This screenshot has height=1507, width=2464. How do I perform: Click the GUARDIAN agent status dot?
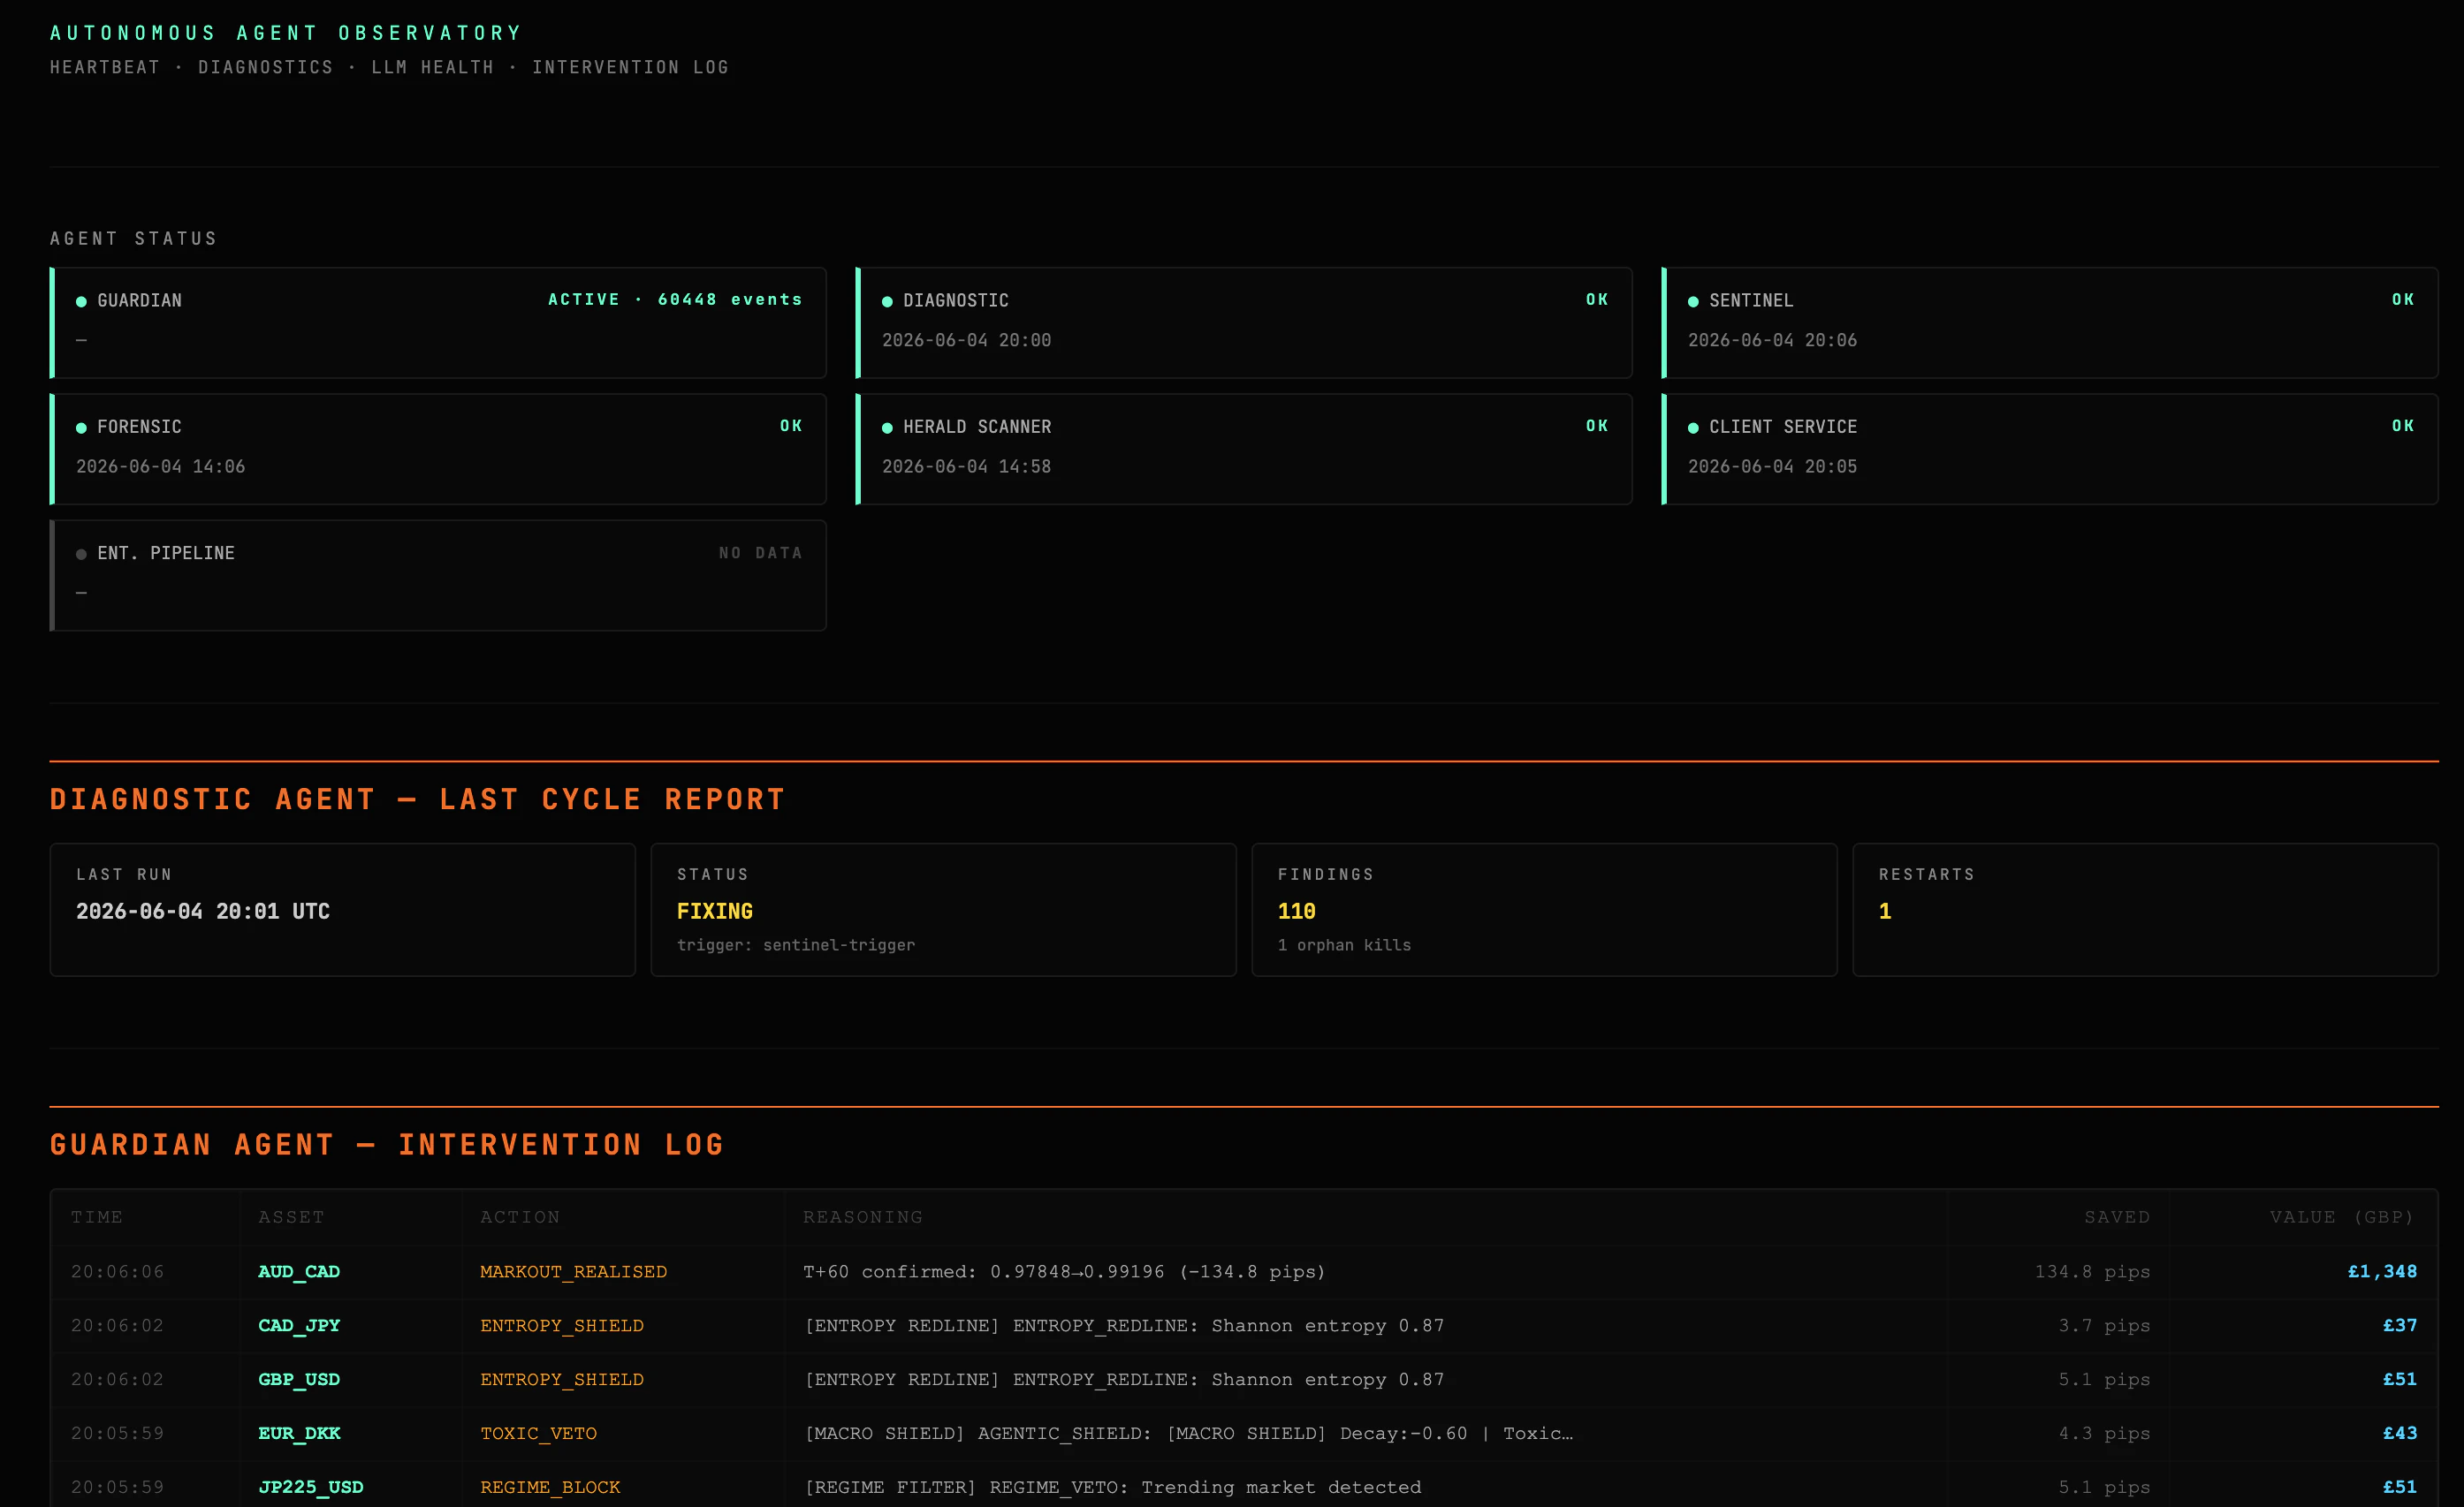pyautogui.click(x=81, y=301)
